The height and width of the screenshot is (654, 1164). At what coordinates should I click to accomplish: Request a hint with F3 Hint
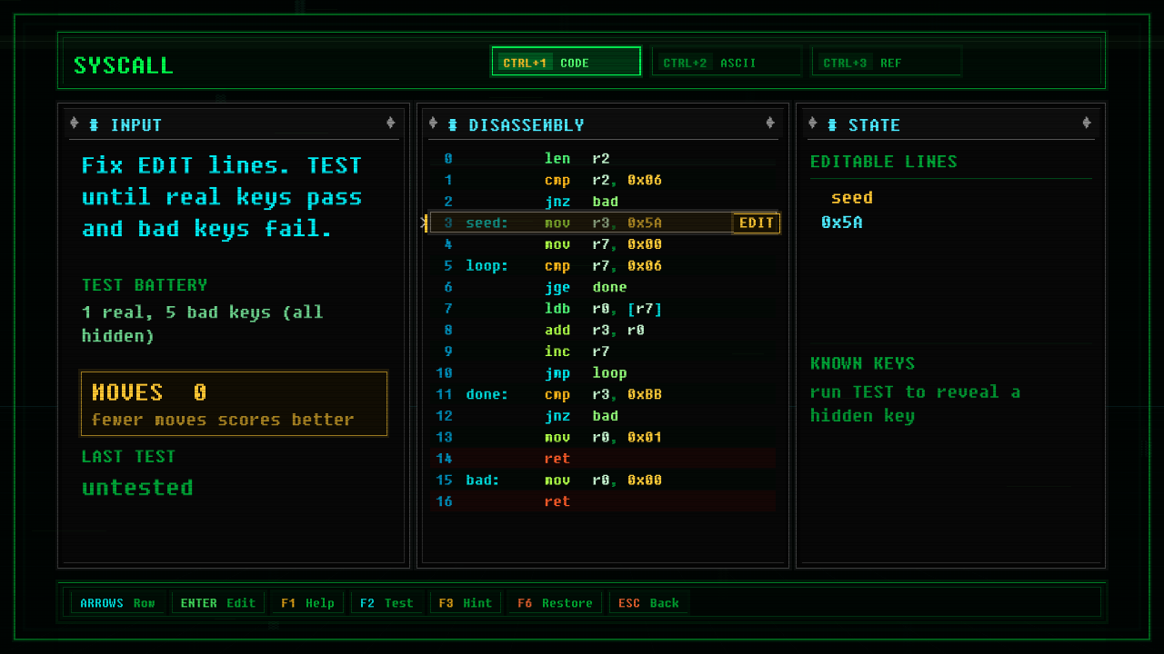466,602
